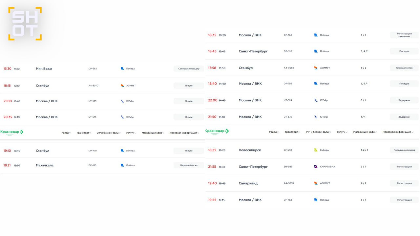Viewport: 420px width, 236px height.
Task: Click the ЮТэйр icon on delayed flight UT-576
Action: 316,117
